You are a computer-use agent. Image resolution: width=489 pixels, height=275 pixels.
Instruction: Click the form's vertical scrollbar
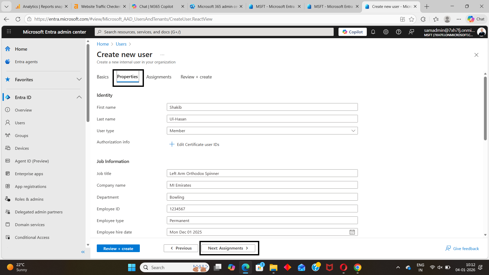coord(485,108)
